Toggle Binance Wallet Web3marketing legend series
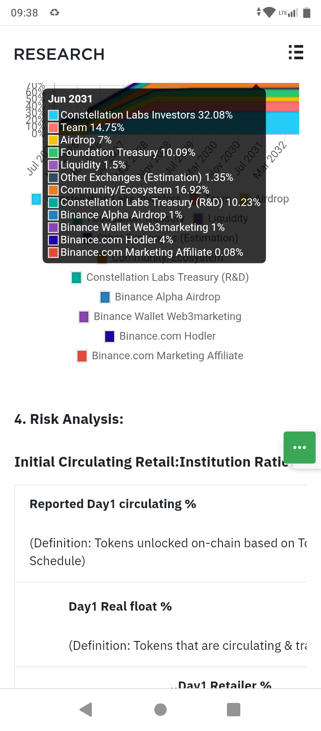321x731 pixels. tap(167, 316)
